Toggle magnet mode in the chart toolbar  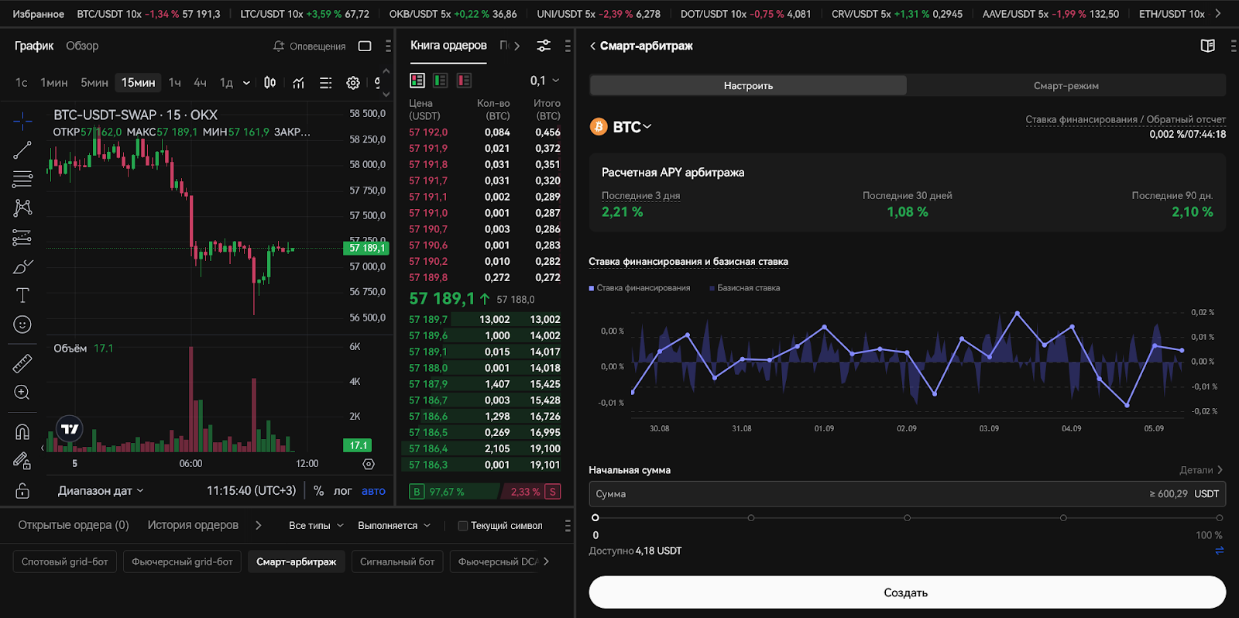[x=22, y=432]
